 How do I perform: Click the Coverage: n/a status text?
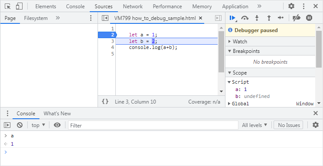pyautogui.click(x=204, y=102)
